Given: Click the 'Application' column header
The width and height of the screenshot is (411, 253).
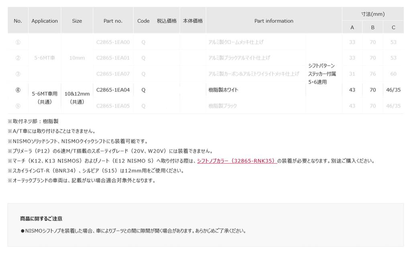Looking at the screenshot, I should pyautogui.click(x=45, y=21).
